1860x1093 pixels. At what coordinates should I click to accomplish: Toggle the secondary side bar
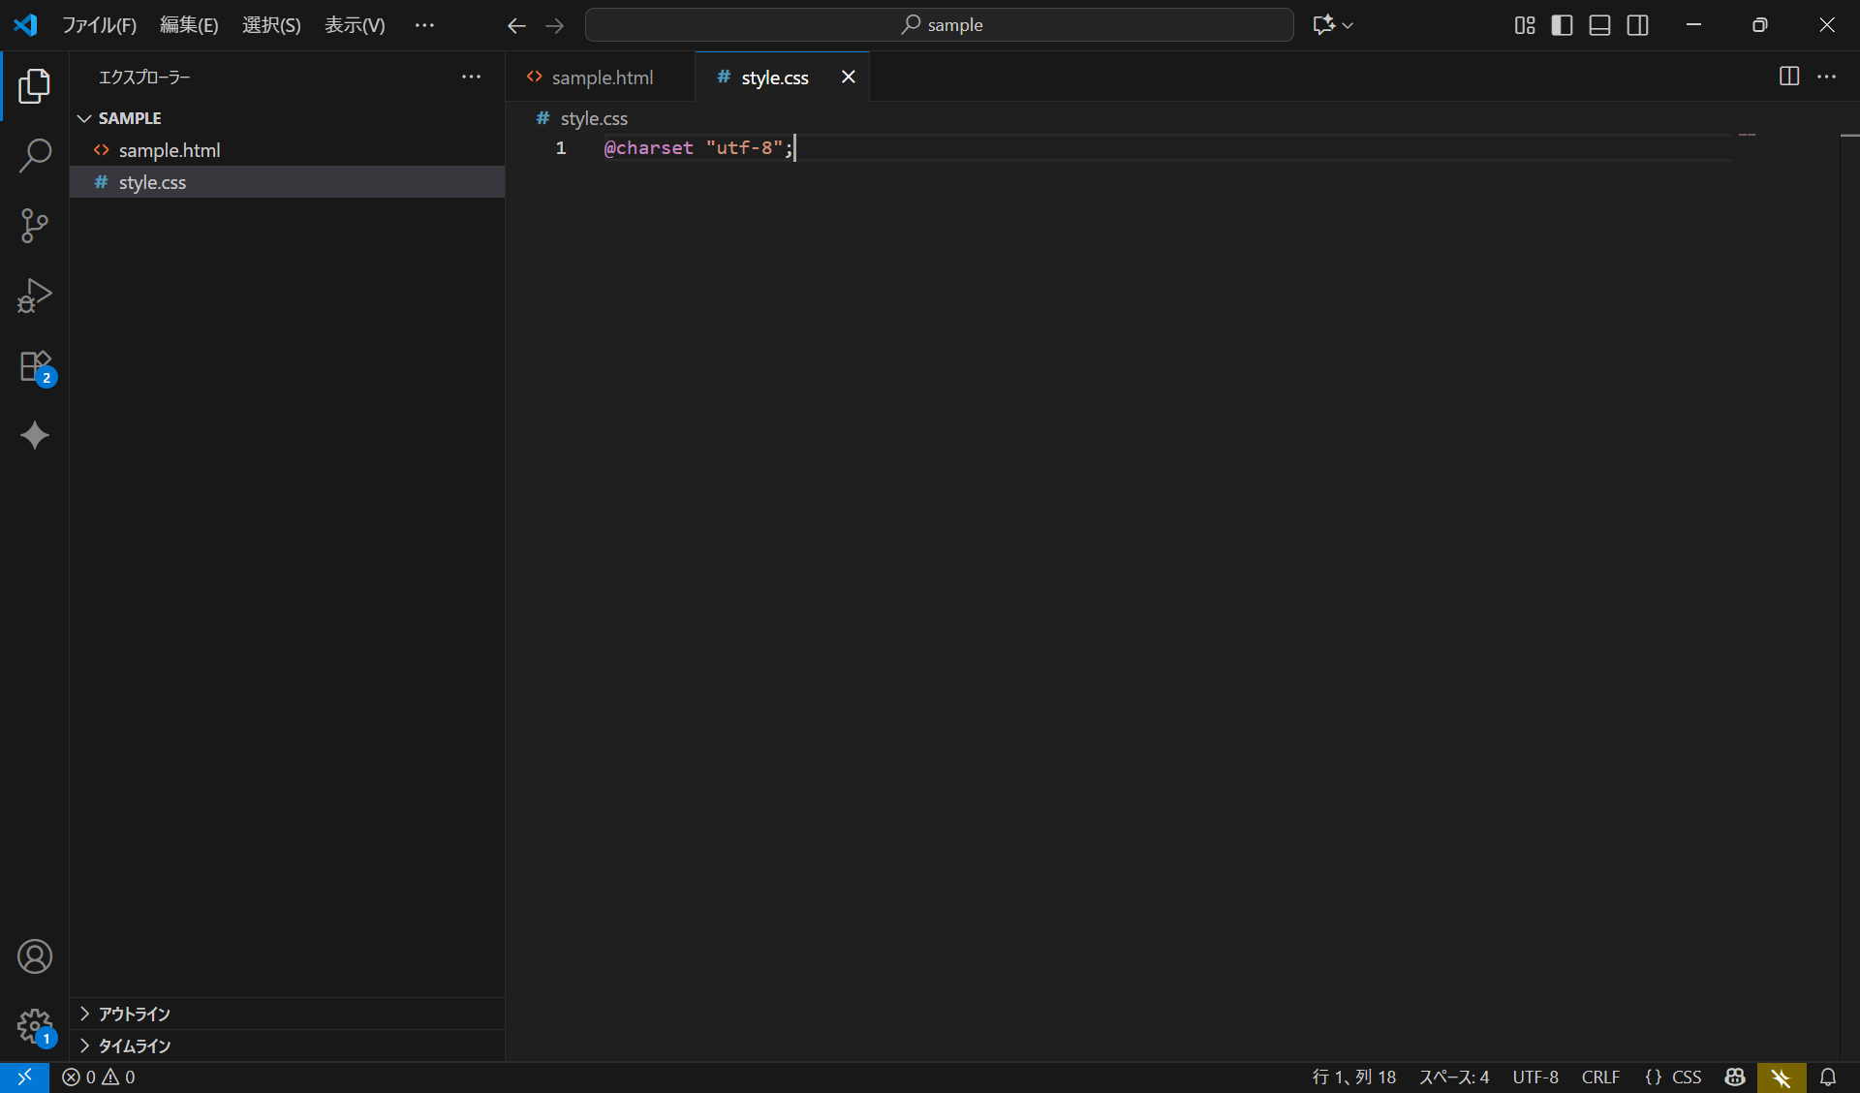1637,25
